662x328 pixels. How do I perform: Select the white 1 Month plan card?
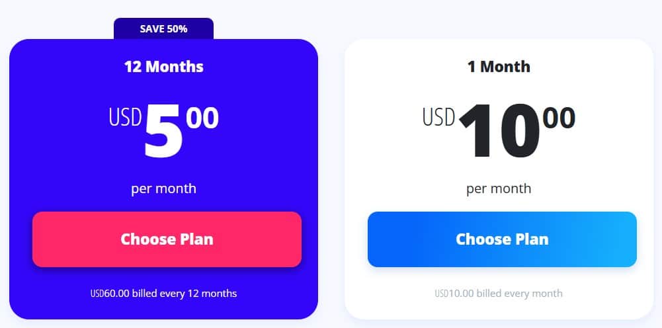pos(499,179)
